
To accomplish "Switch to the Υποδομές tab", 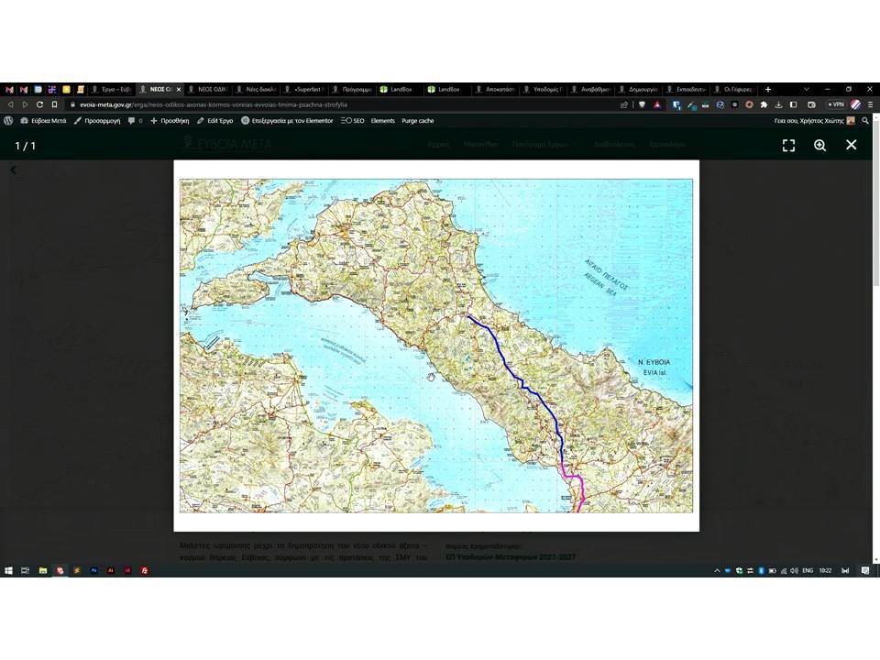I will [x=544, y=89].
